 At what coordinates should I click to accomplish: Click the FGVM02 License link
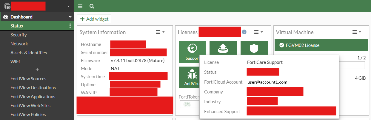(302, 45)
